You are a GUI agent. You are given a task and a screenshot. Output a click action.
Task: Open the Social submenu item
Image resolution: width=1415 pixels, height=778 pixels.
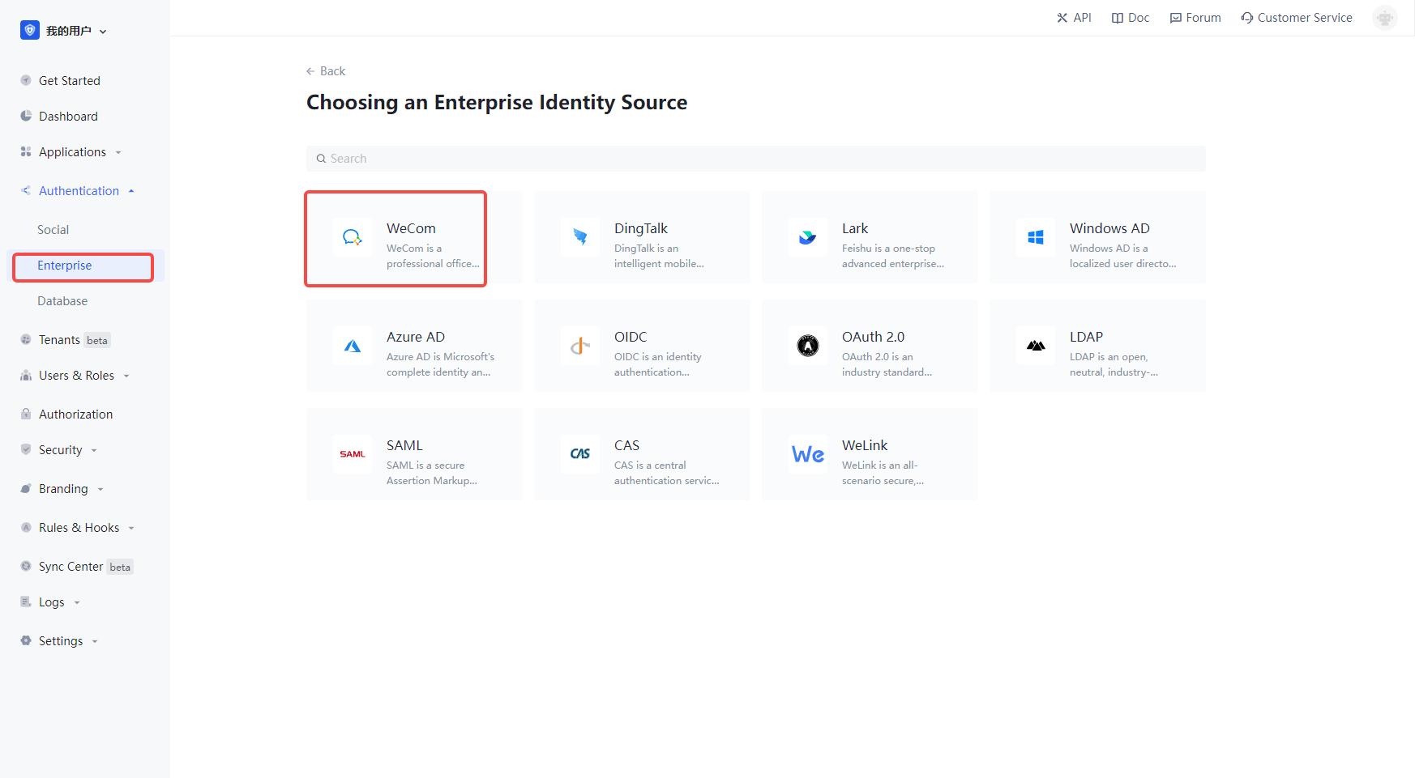(x=53, y=230)
